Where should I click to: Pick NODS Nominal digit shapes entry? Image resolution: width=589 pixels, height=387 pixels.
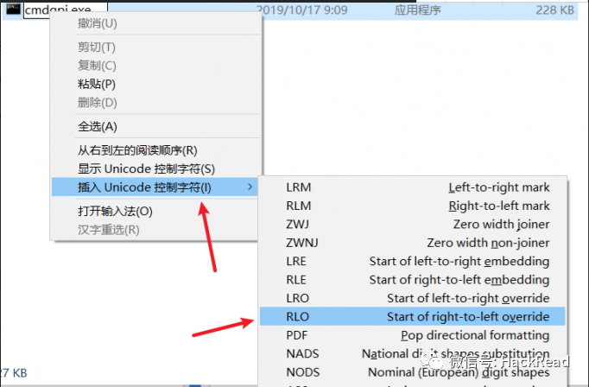[x=413, y=372]
